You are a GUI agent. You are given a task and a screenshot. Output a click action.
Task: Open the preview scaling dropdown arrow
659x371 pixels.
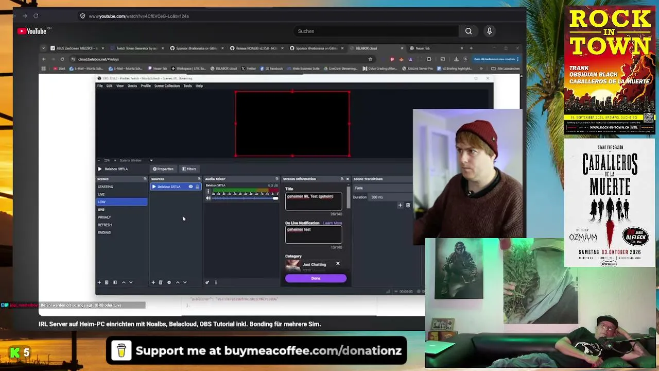(x=151, y=160)
